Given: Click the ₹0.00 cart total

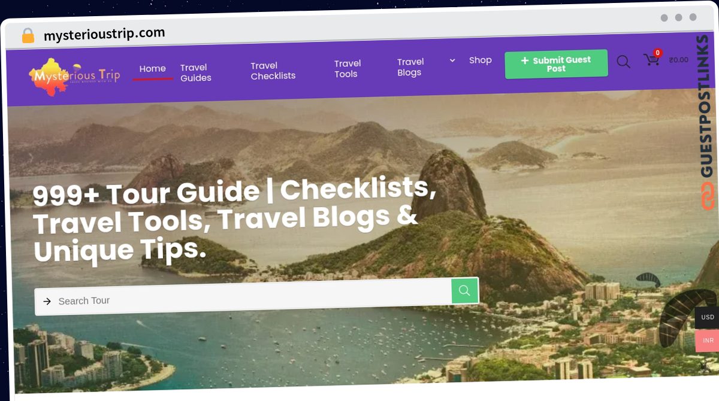Looking at the screenshot, I should click(679, 59).
